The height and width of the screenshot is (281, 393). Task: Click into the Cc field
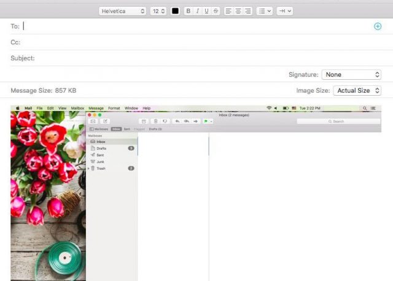tap(201, 42)
